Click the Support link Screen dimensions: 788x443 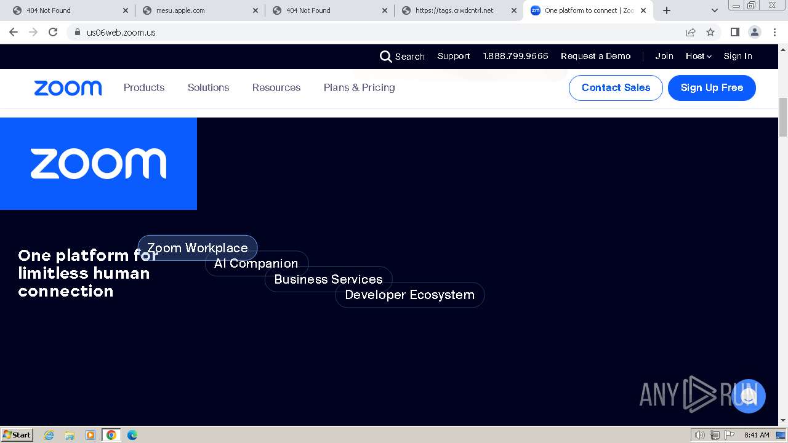pyautogui.click(x=454, y=56)
